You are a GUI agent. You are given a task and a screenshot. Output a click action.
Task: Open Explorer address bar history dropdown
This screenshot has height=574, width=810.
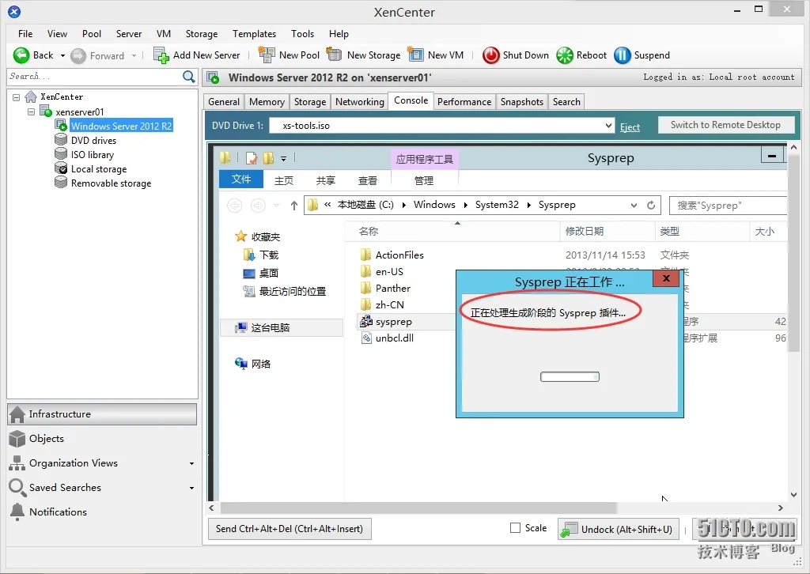[x=634, y=206]
